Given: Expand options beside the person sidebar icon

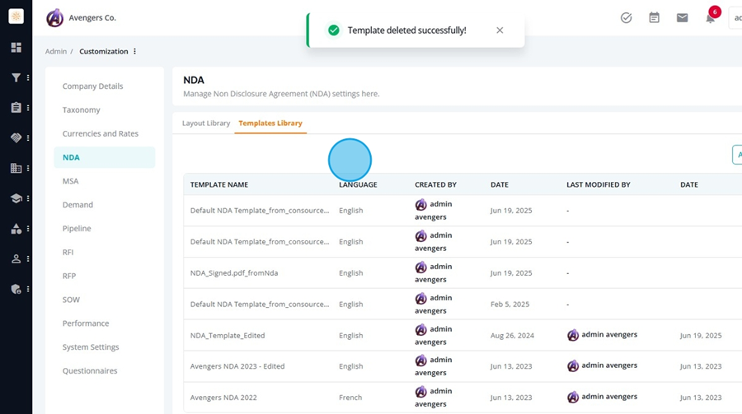Looking at the screenshot, I should pyautogui.click(x=28, y=259).
